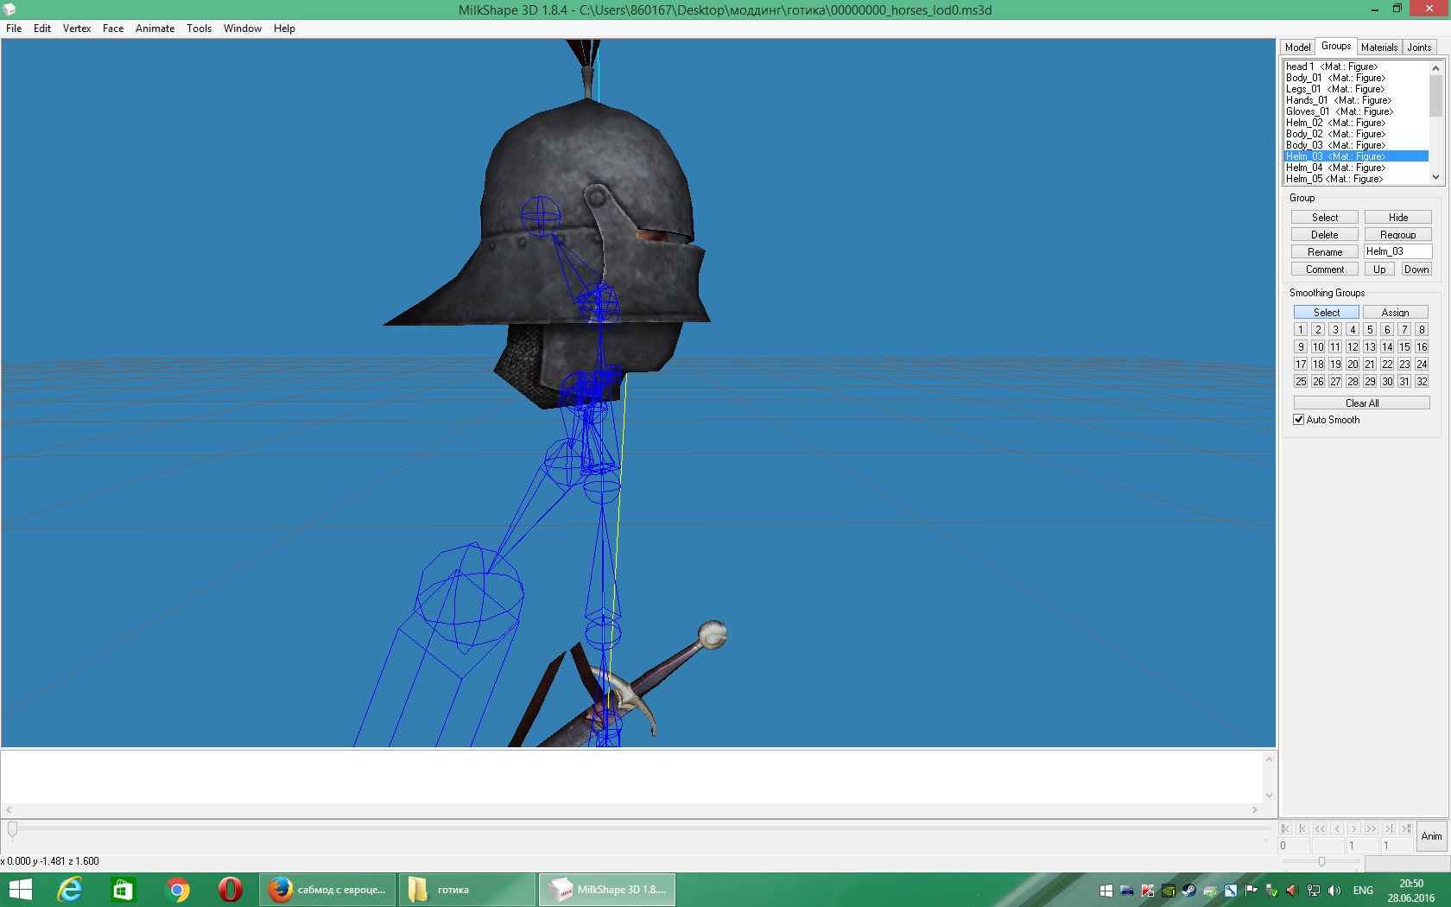
Task: Move the group Up in the list
Action: pos(1379,270)
